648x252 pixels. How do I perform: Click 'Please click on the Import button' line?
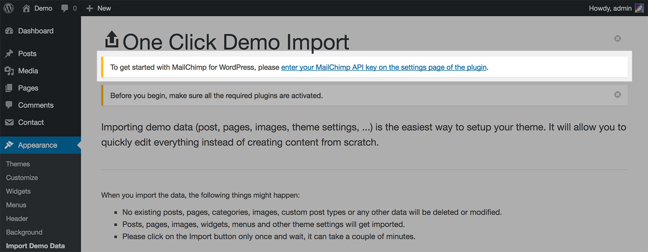(269, 236)
